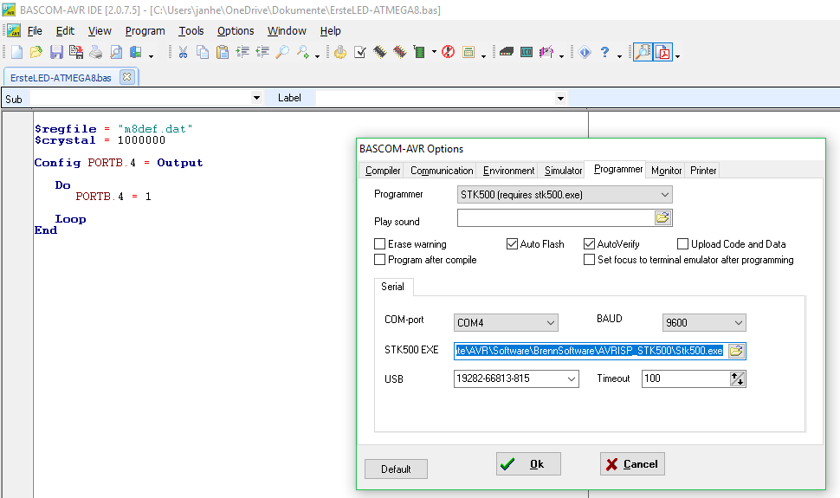840x498 pixels.
Task: Paste with the clipboard icon
Action: click(x=223, y=52)
